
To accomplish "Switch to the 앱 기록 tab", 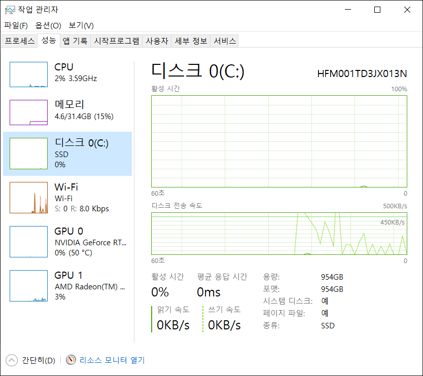I will pos(75,41).
